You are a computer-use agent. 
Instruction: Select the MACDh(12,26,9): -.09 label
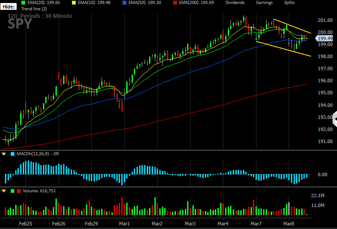click(38, 154)
